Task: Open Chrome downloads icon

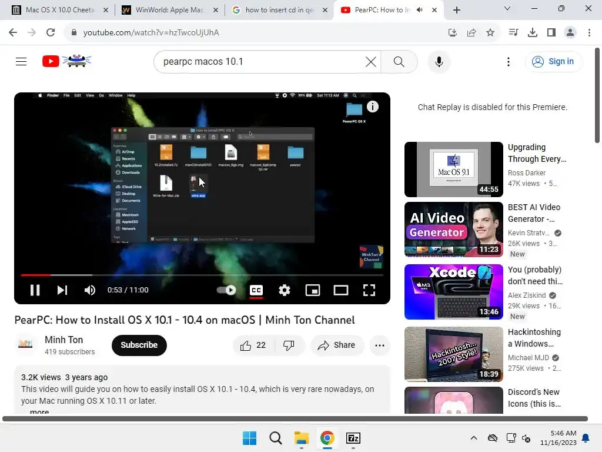Action: pos(533,33)
